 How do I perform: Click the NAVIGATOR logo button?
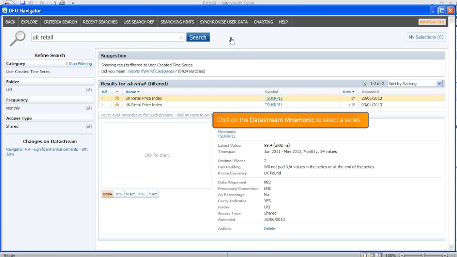point(432,22)
